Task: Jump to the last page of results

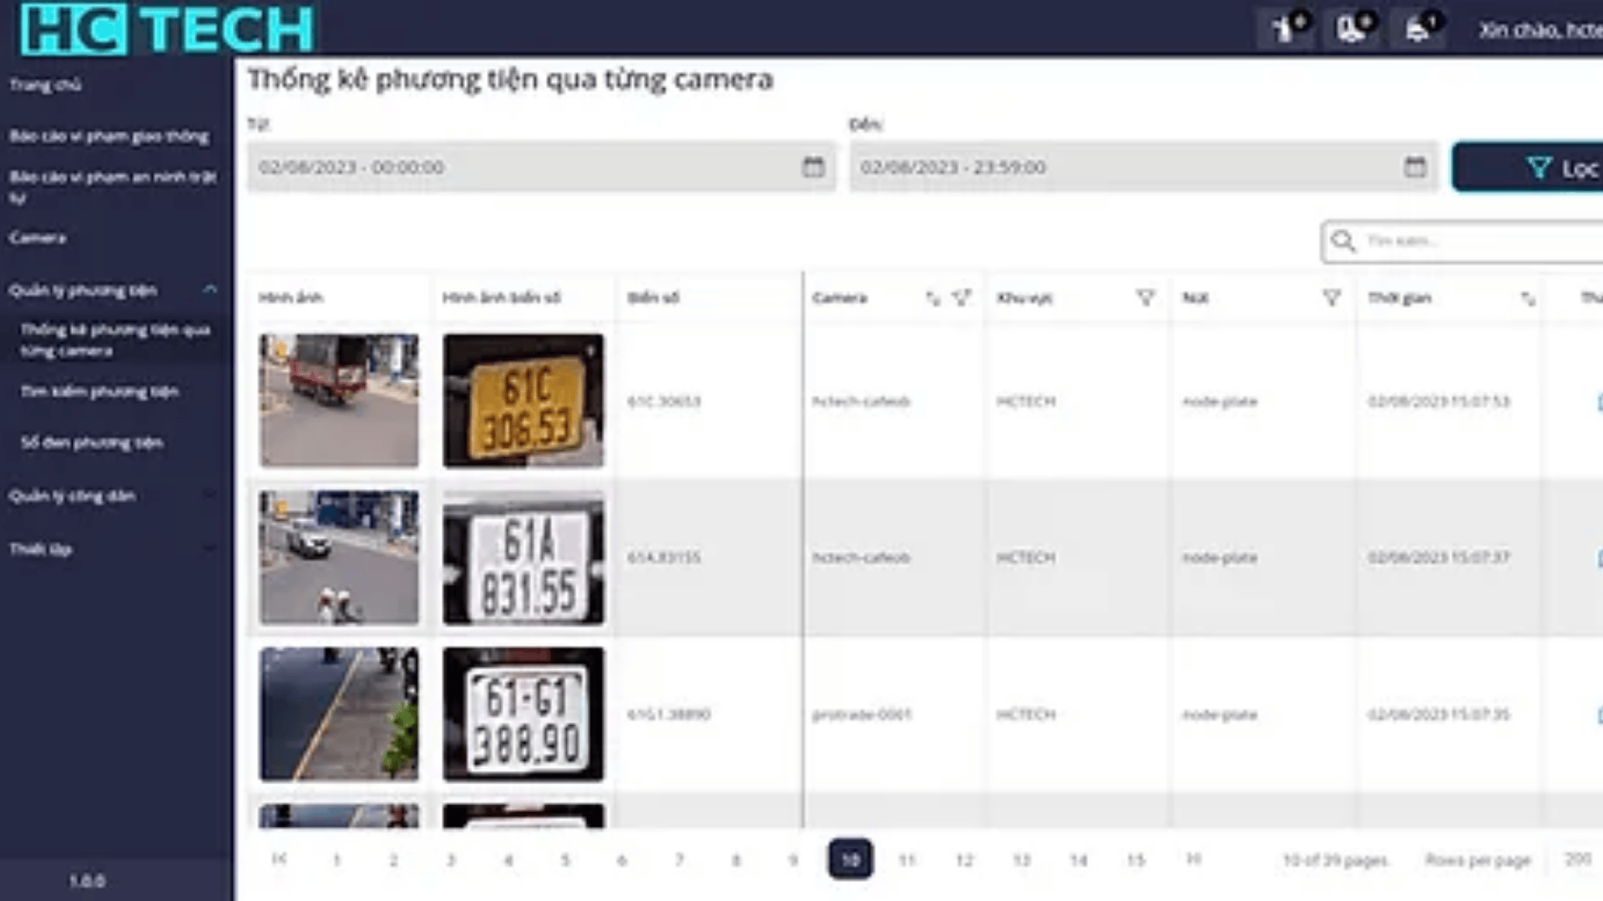Action: (1194, 858)
